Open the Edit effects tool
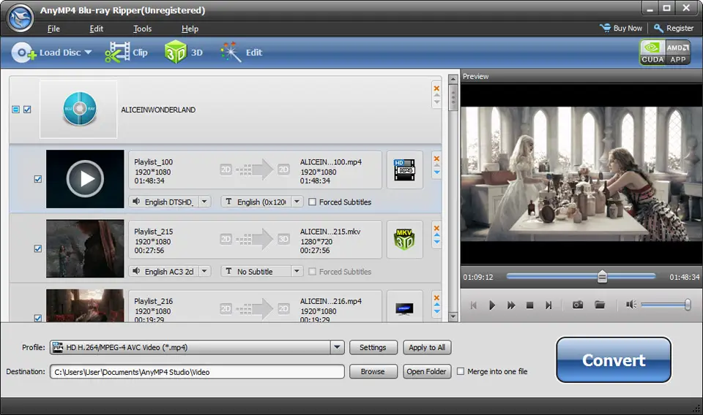This screenshot has width=703, height=415. click(x=241, y=53)
